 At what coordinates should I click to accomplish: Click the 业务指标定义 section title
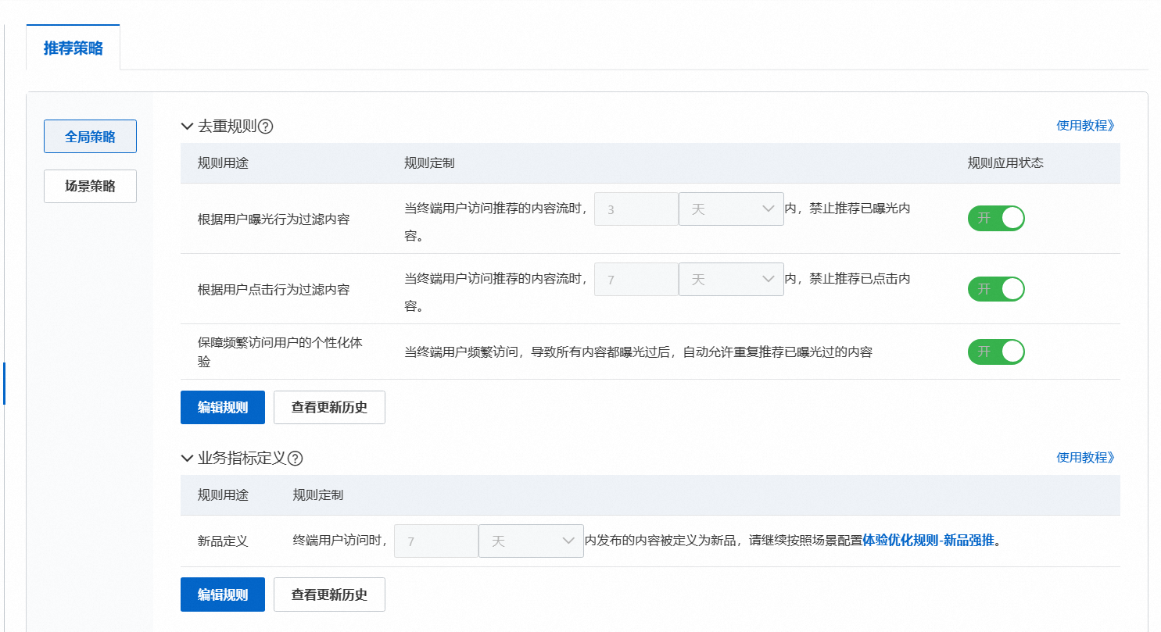tap(242, 459)
